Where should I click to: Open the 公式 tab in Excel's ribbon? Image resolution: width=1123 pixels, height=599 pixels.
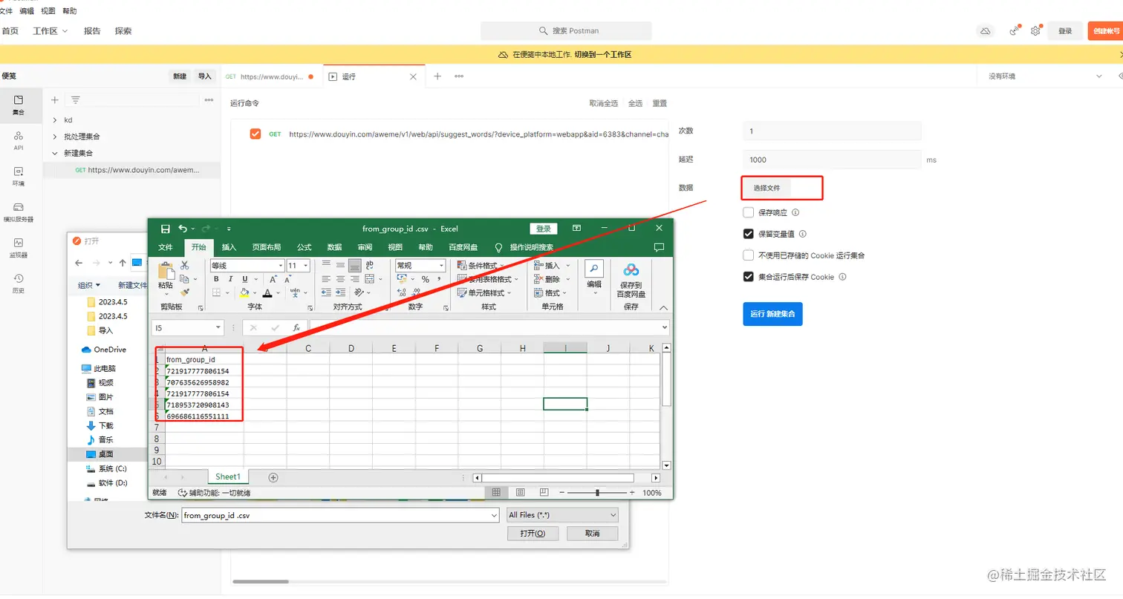pyautogui.click(x=305, y=247)
